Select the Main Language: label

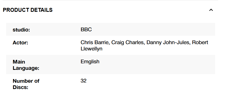click(x=26, y=65)
